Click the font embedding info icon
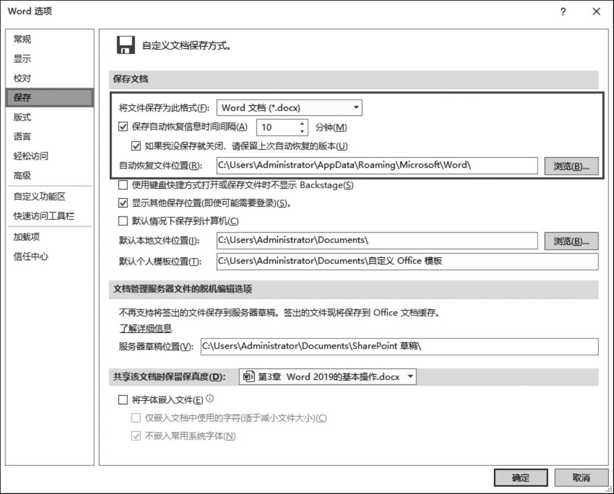 point(210,398)
